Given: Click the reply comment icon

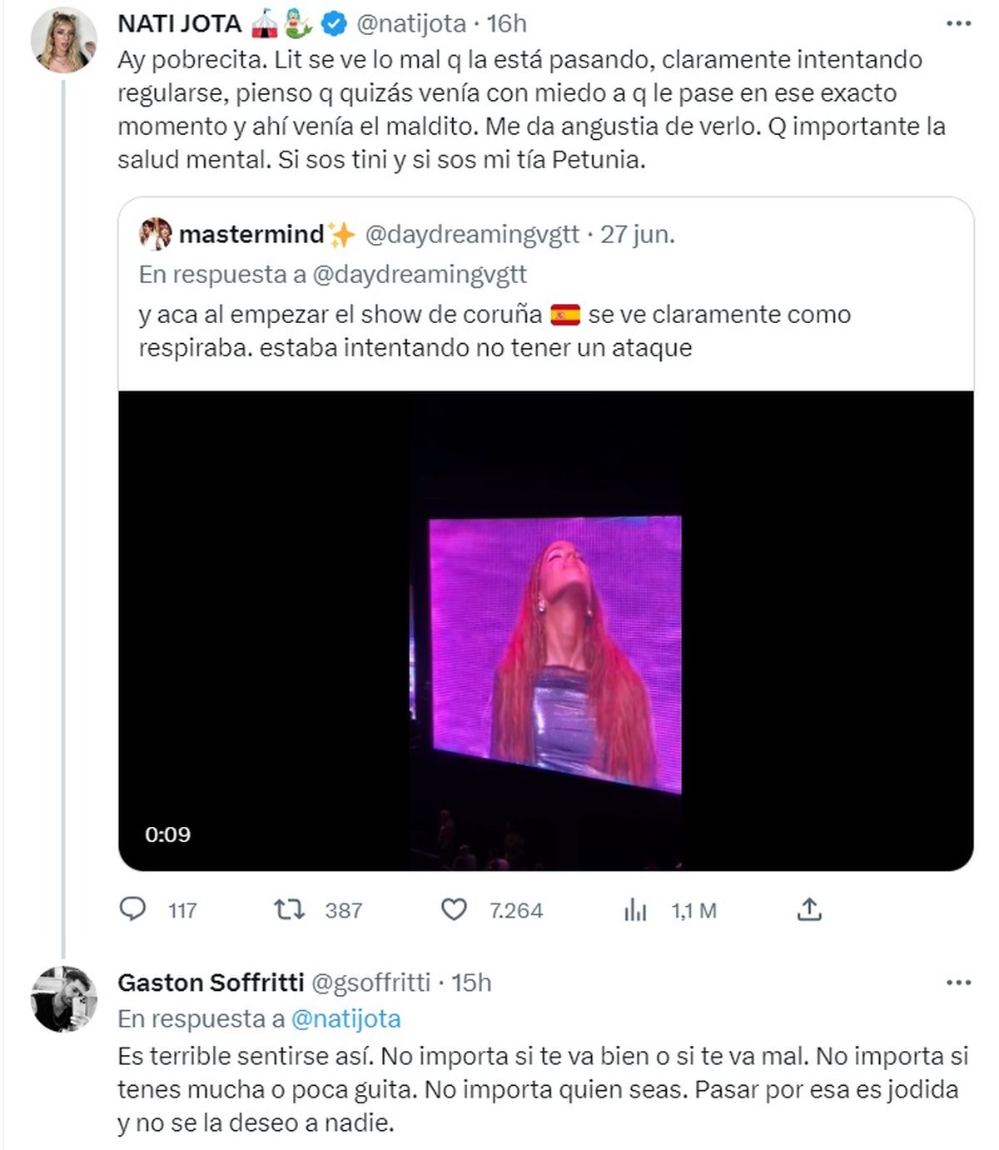Looking at the screenshot, I should (133, 909).
